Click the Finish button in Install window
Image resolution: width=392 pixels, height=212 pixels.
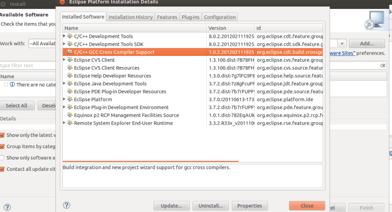coord(366,208)
